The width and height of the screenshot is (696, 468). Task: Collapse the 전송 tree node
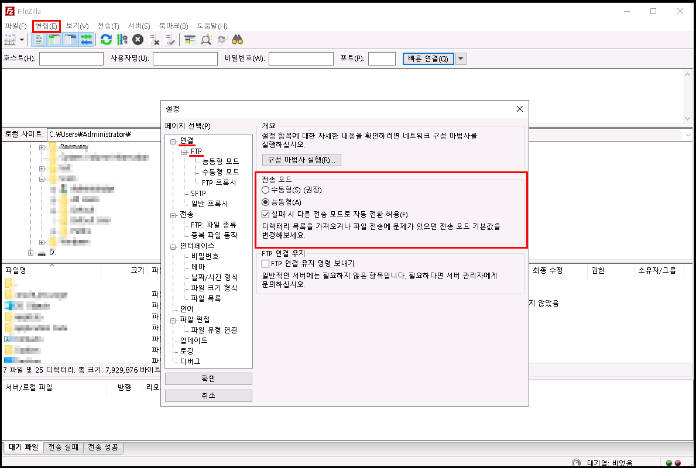173,216
